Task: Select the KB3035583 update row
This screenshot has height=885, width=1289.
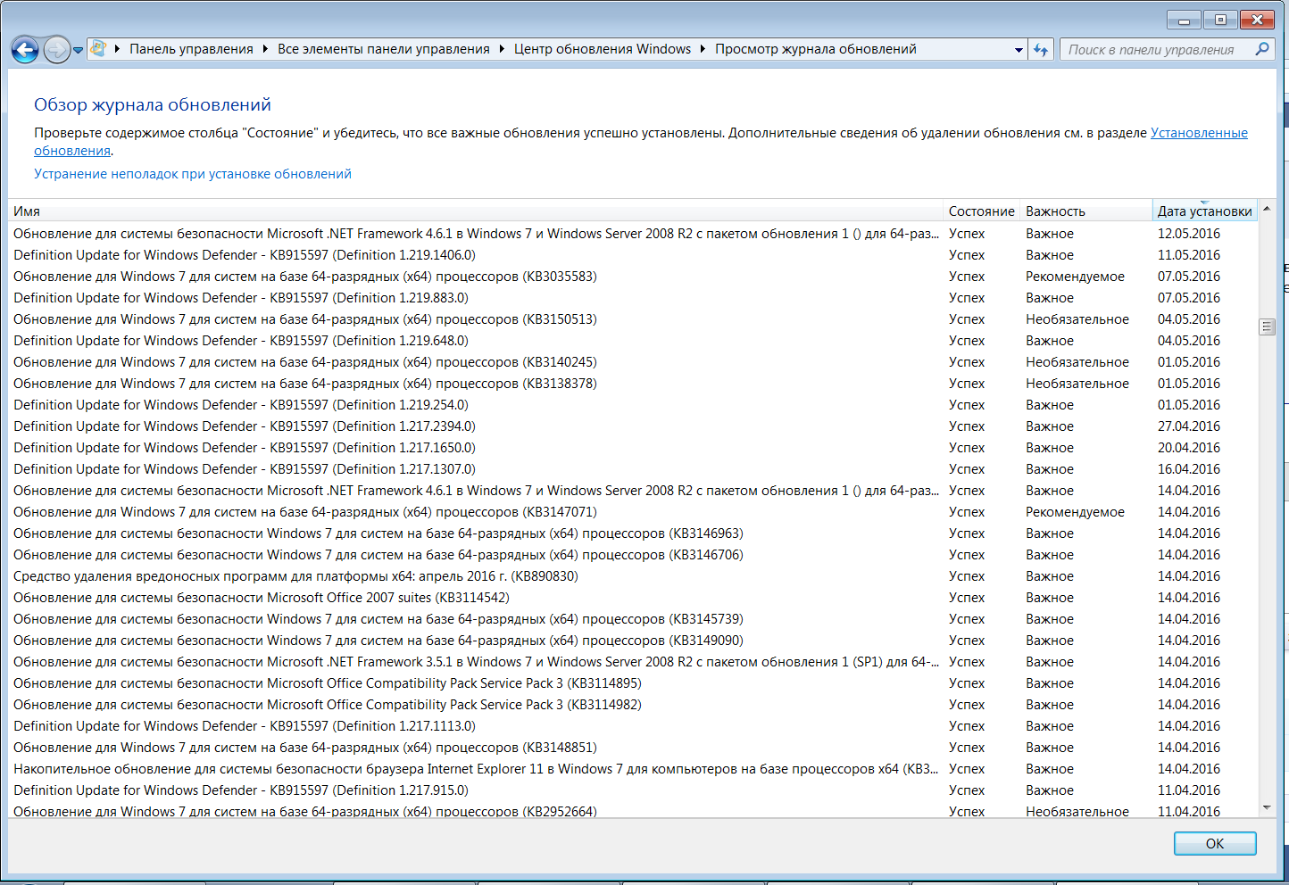Action: (633, 277)
